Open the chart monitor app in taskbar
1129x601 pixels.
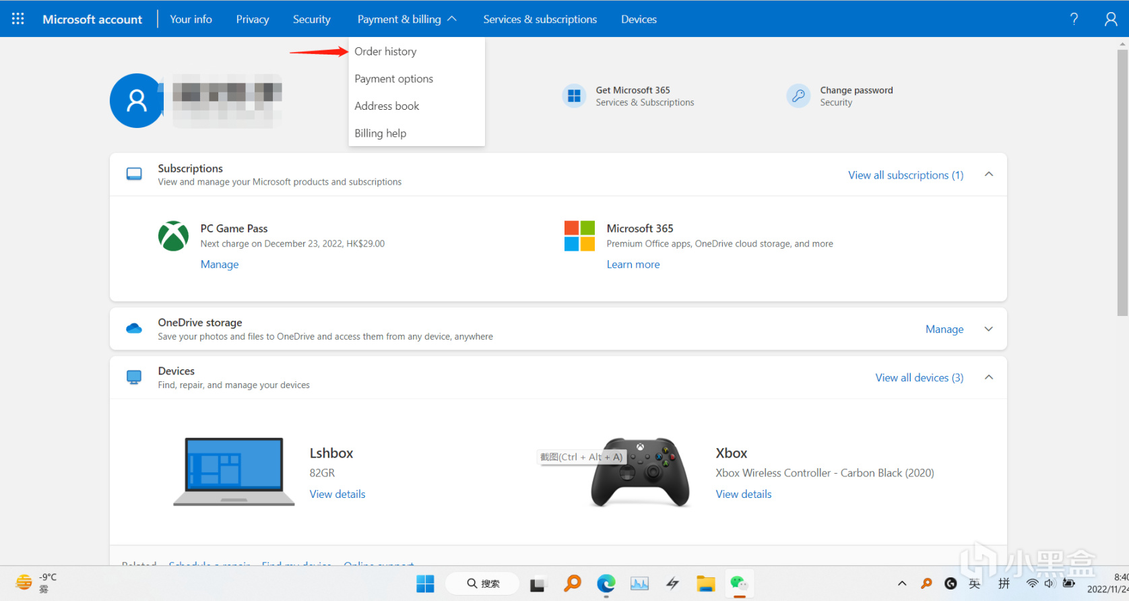pyautogui.click(x=639, y=583)
